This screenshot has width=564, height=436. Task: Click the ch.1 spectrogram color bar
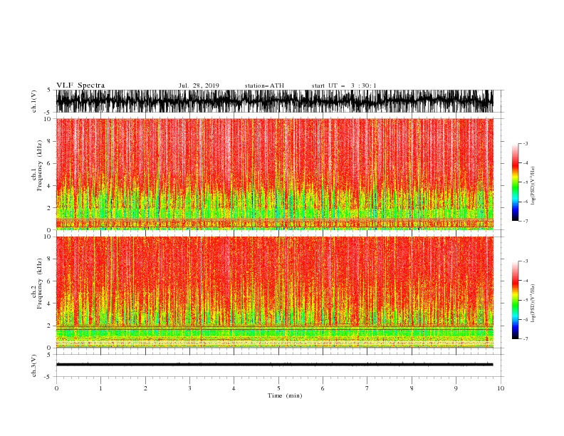tap(515, 182)
